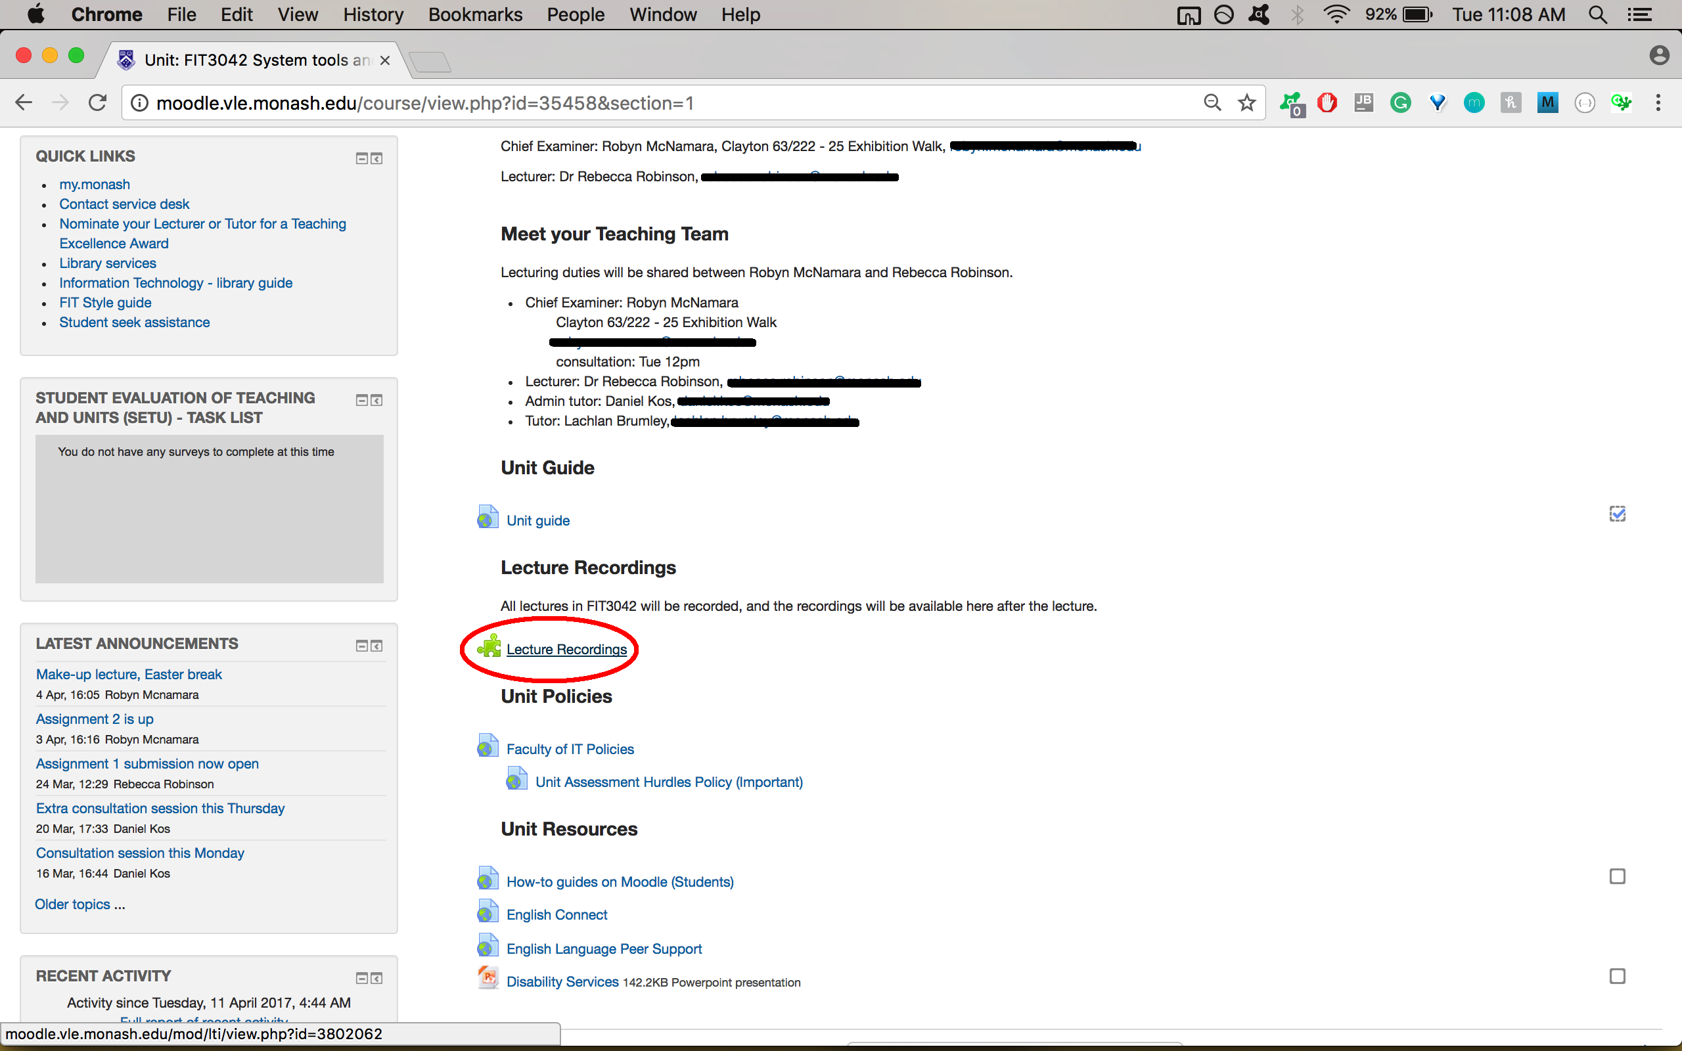Click the funnel-shaped blue extension icon
This screenshot has width=1682, height=1051.
click(x=1438, y=103)
